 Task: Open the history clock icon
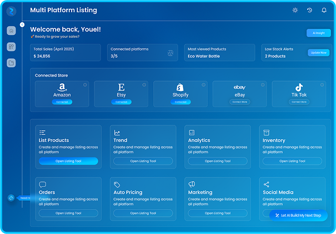point(309,10)
